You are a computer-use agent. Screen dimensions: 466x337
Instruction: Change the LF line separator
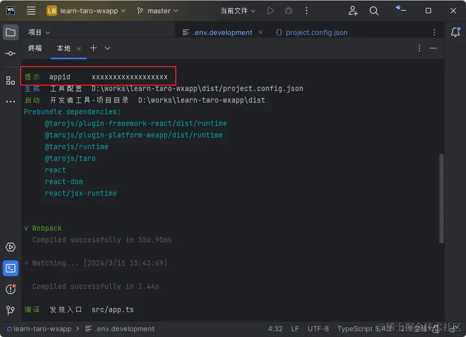[x=295, y=329]
